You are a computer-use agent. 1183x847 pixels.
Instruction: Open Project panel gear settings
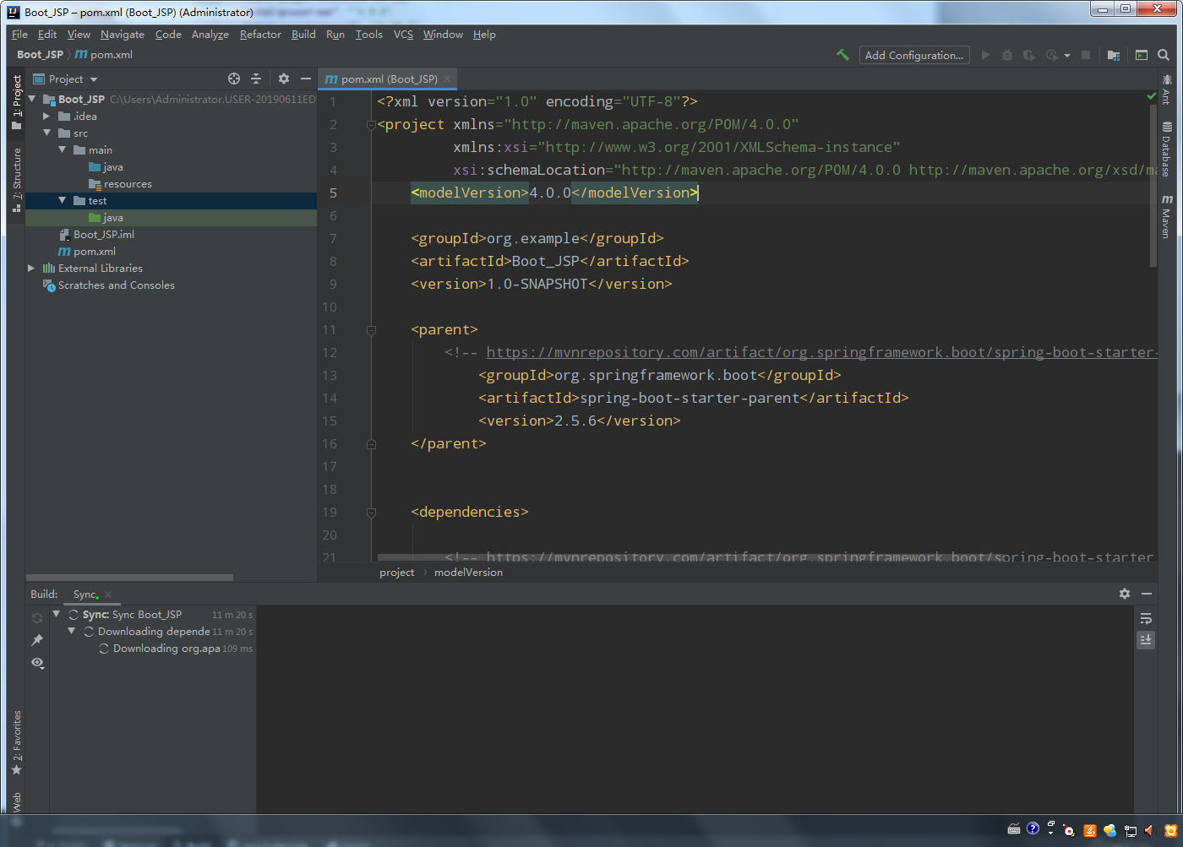coord(284,79)
